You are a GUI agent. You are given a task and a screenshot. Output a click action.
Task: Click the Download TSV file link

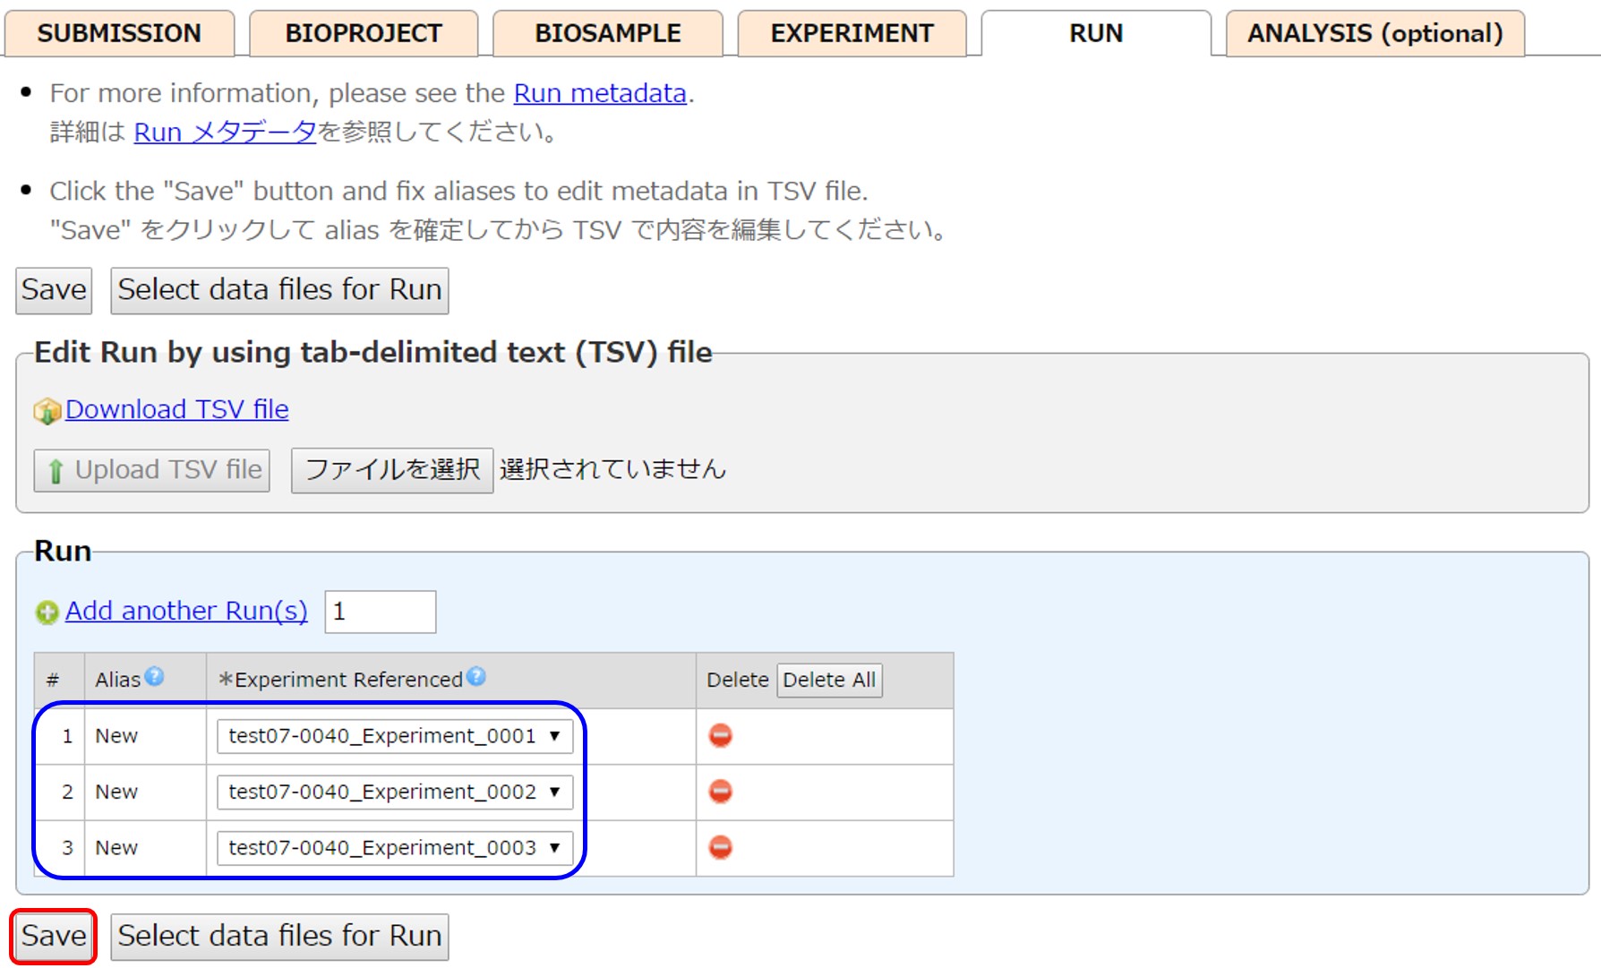click(x=177, y=409)
